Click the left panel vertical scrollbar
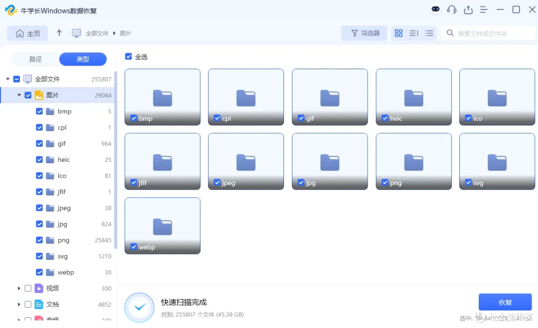This screenshot has height=328, width=538. tap(116, 159)
